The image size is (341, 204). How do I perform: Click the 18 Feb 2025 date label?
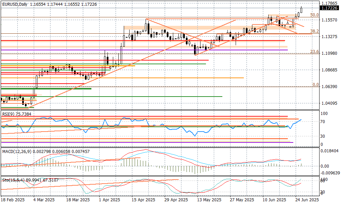pyautogui.click(x=13, y=200)
